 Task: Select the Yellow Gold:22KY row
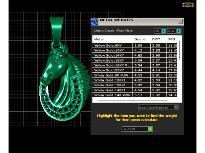(x=135, y=70)
